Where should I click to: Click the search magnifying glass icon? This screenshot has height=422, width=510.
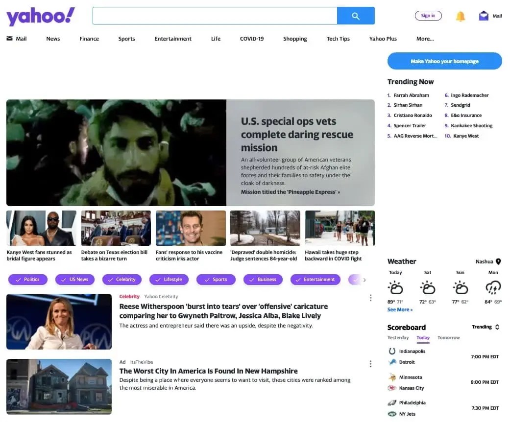point(356,16)
